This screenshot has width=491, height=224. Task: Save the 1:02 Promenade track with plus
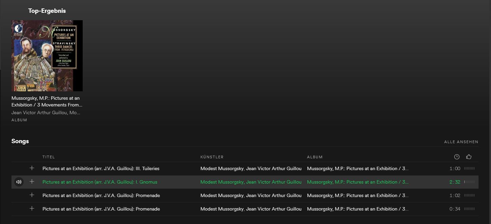click(32, 195)
